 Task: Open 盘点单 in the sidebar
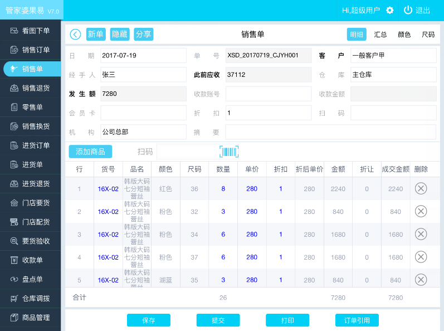tap(30, 279)
